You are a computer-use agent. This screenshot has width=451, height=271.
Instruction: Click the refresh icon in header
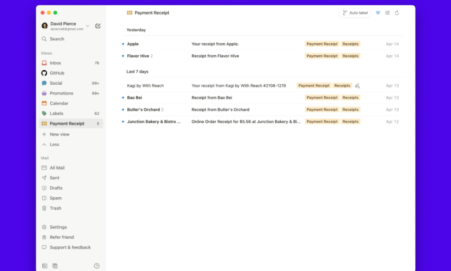click(397, 13)
